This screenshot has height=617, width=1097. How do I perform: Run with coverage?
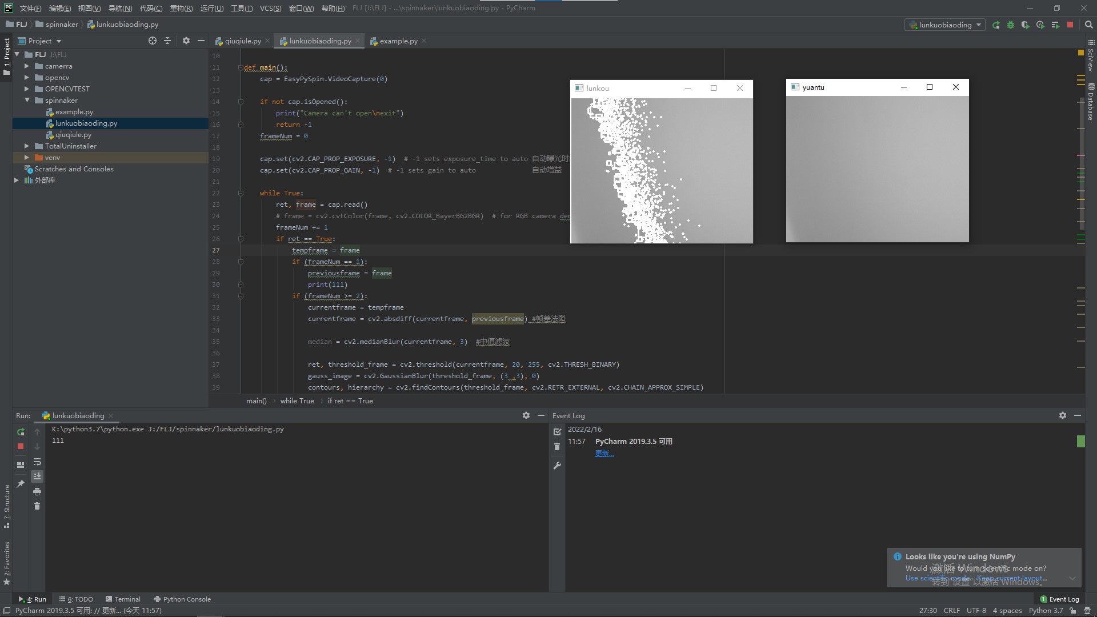point(1026,25)
